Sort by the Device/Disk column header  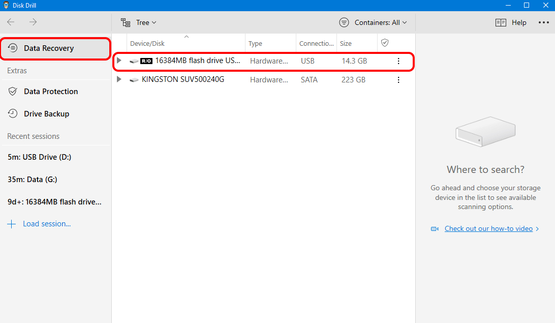point(147,44)
